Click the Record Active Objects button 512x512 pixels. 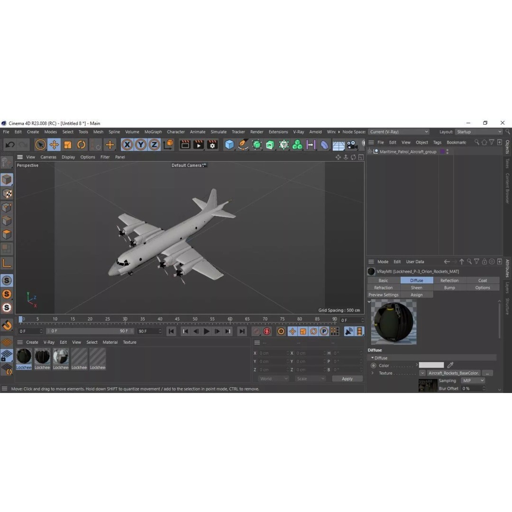(x=256, y=331)
